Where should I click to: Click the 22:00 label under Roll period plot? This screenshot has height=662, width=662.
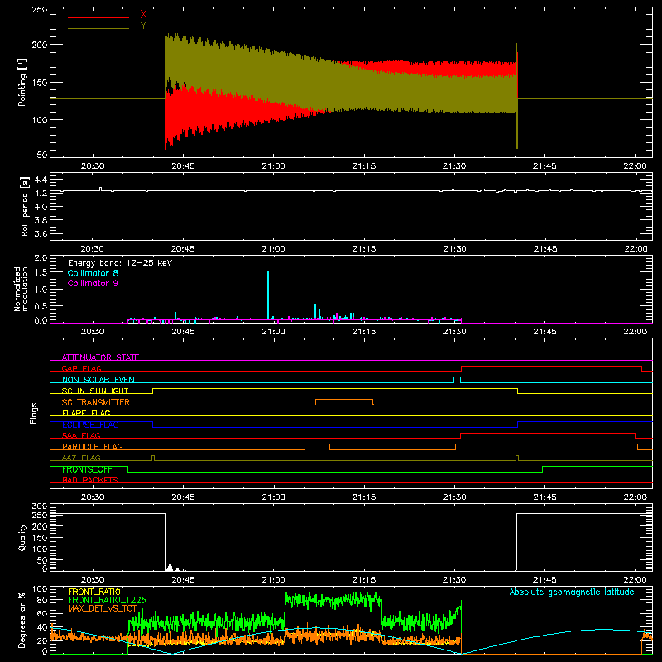click(x=635, y=249)
